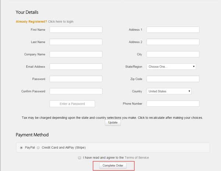Focus the Address 1 text box
This screenshot has width=221, height=171.
click(173, 29)
